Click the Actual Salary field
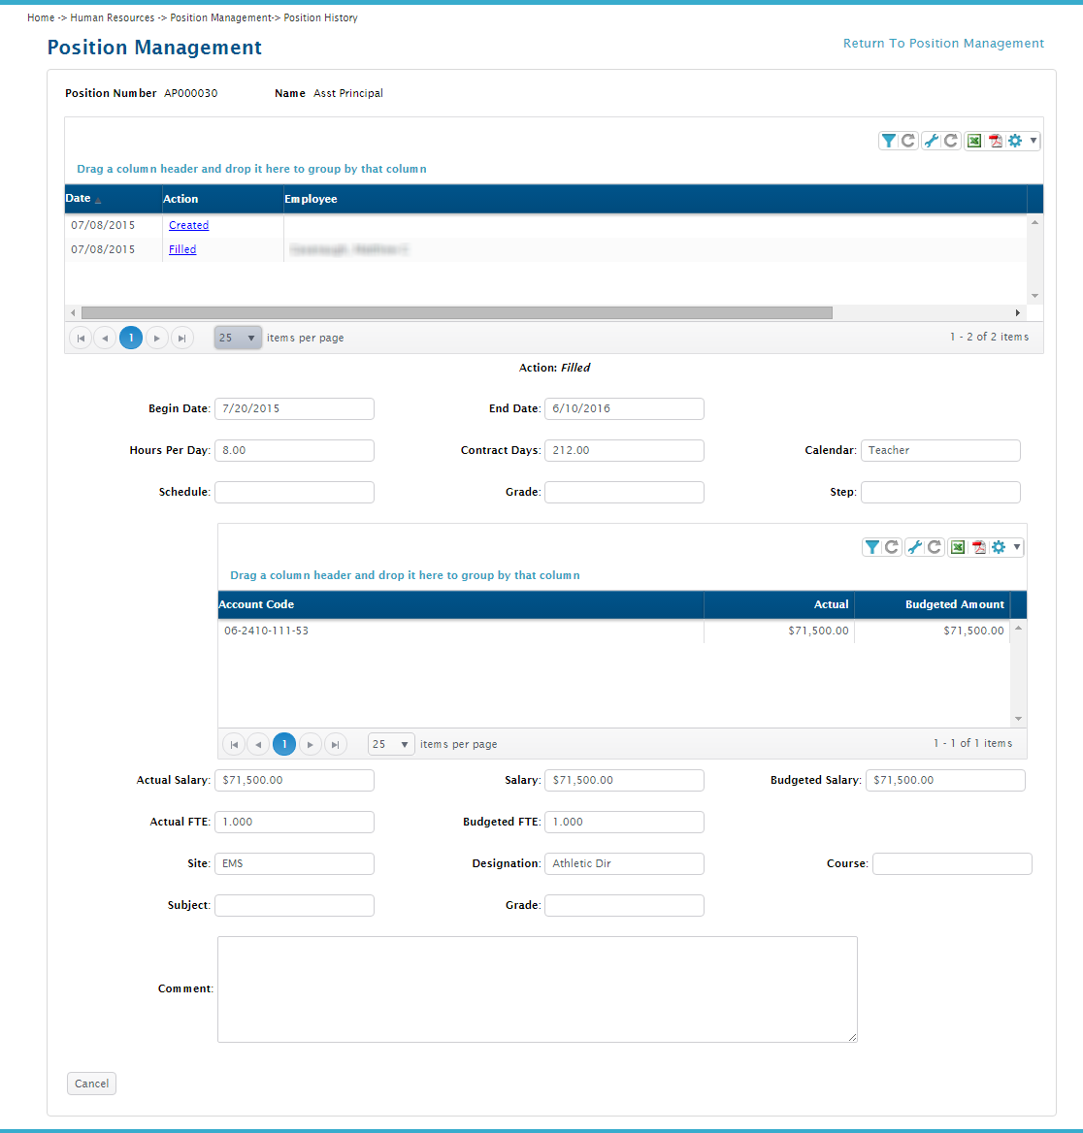The width and height of the screenshot is (1083, 1133). click(294, 780)
